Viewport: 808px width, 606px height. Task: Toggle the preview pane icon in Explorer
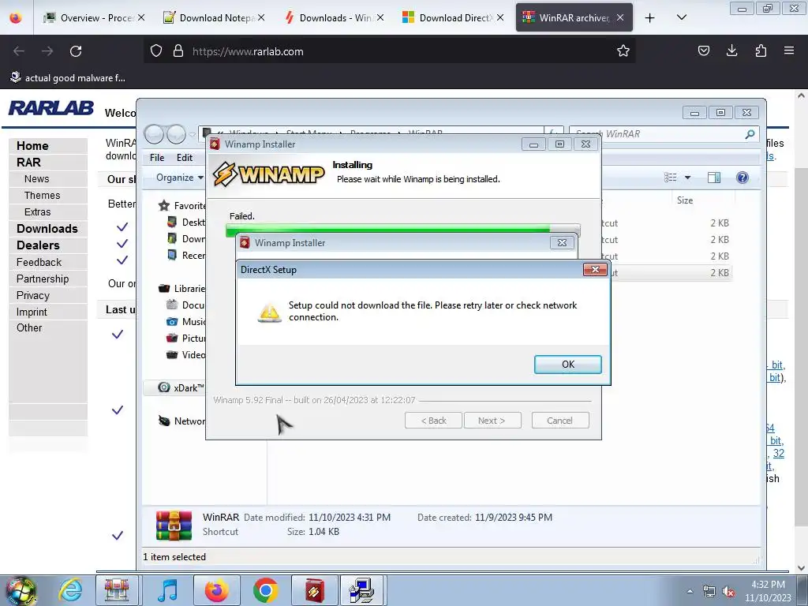(714, 178)
